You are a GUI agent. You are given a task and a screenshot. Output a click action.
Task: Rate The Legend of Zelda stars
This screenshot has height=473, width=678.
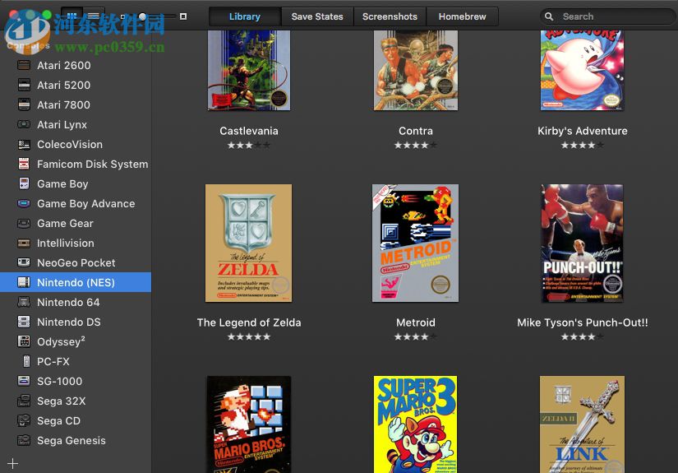click(x=249, y=336)
